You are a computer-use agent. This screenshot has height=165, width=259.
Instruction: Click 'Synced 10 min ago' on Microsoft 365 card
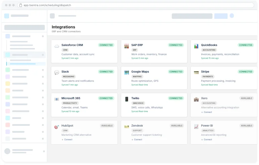click(70, 111)
